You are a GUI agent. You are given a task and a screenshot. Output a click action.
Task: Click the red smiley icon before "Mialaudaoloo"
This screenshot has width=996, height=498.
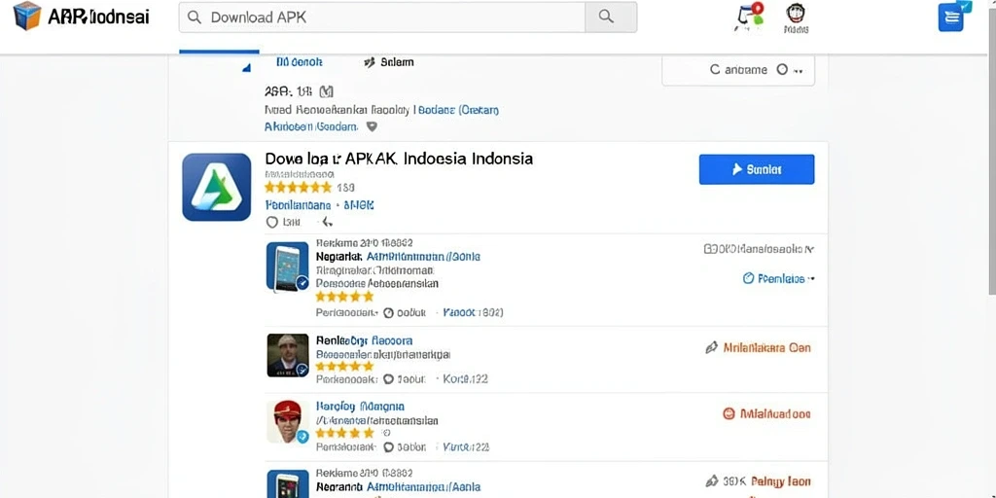(729, 413)
